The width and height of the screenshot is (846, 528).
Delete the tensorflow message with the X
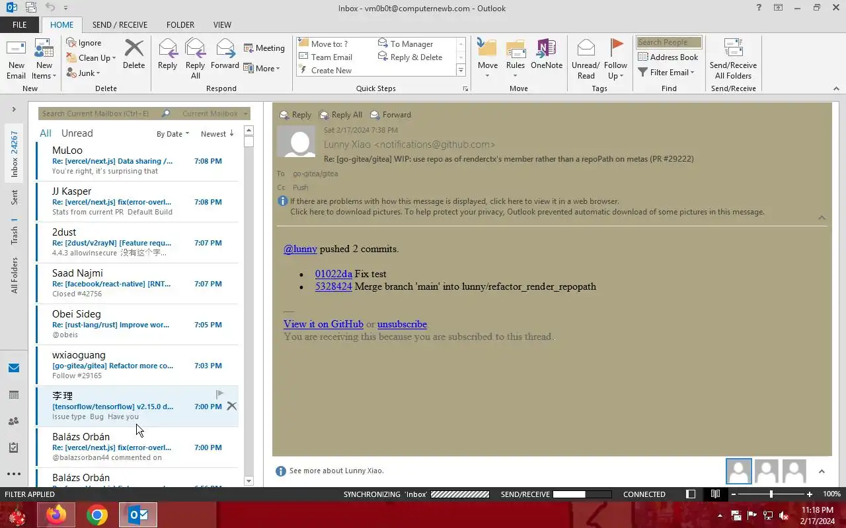(x=231, y=406)
